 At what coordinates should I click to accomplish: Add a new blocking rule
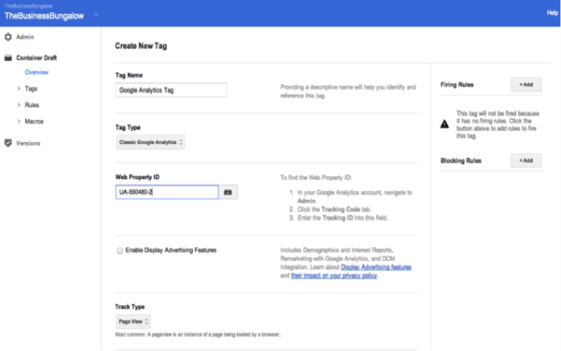point(525,161)
